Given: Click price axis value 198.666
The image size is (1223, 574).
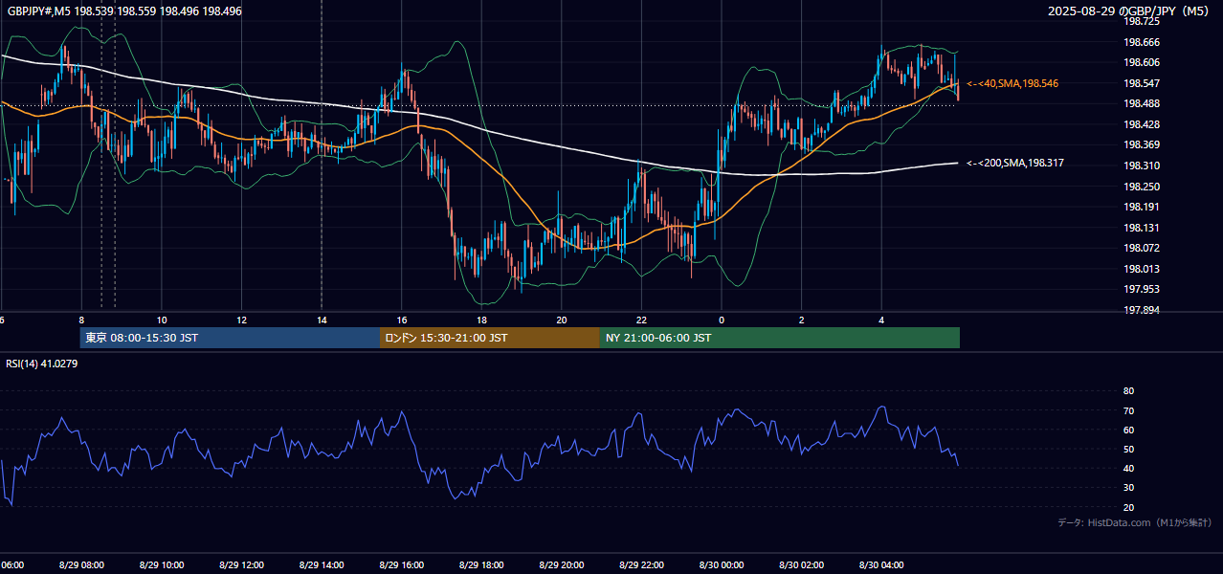Looking at the screenshot, I should [1142, 42].
